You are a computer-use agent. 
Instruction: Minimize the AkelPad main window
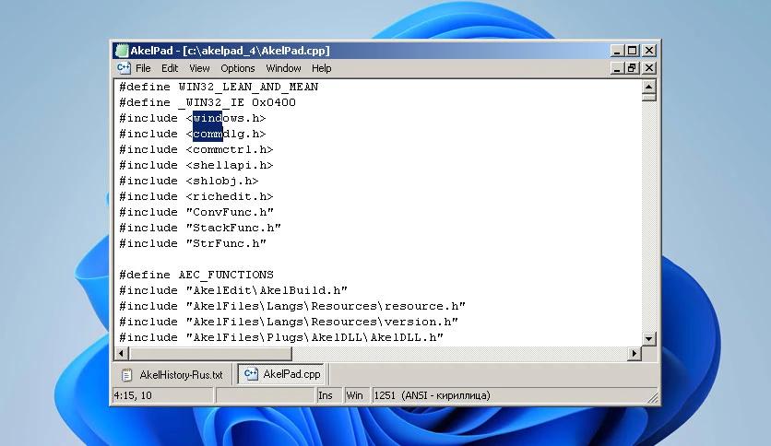coord(617,51)
